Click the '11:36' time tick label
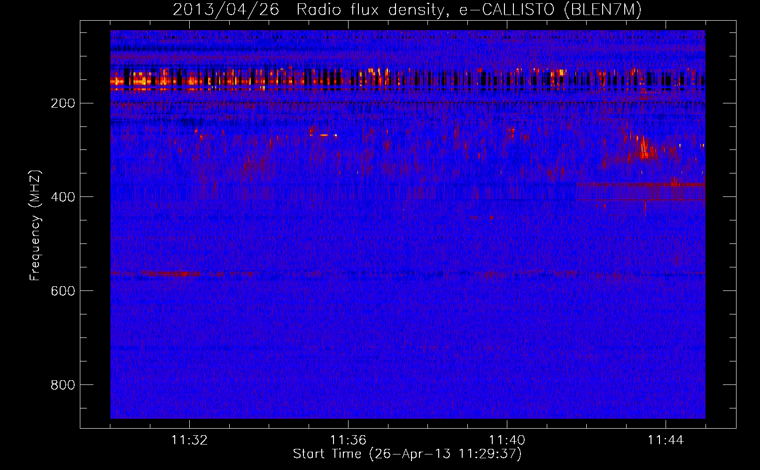Screen dimensions: 760x470 [x=348, y=440]
